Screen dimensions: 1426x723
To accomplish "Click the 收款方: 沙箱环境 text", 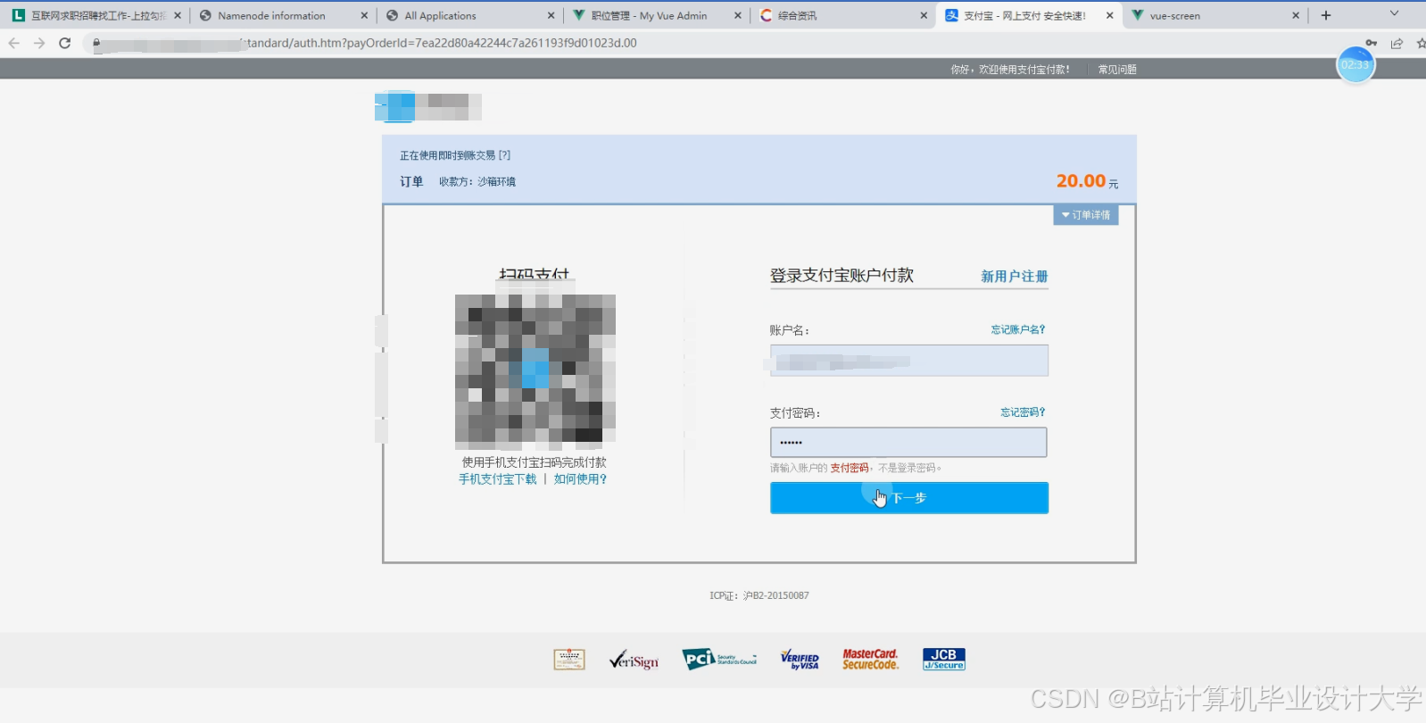I will click(477, 181).
